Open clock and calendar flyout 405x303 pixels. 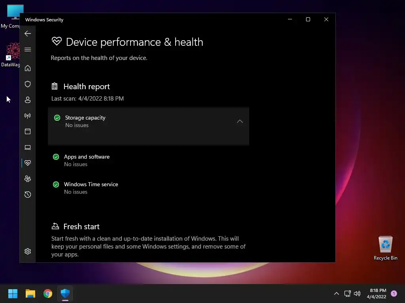pos(377,294)
